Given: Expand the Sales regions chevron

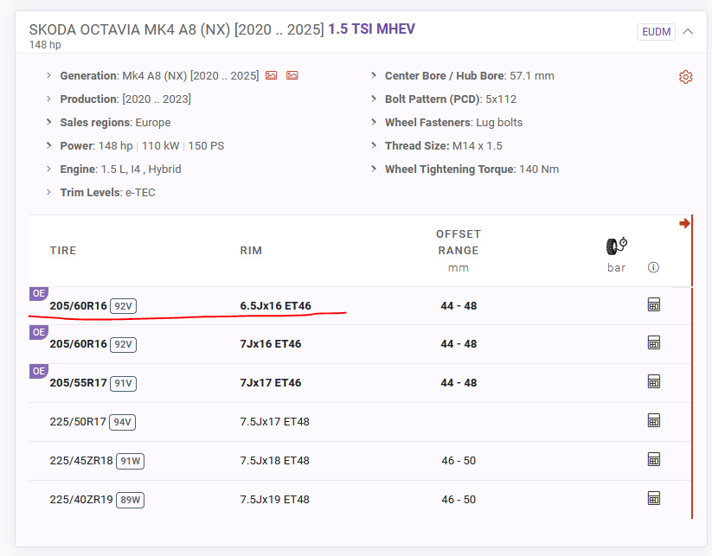Looking at the screenshot, I should click(x=48, y=122).
